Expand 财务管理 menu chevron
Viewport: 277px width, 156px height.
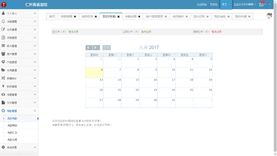(x=35, y=86)
